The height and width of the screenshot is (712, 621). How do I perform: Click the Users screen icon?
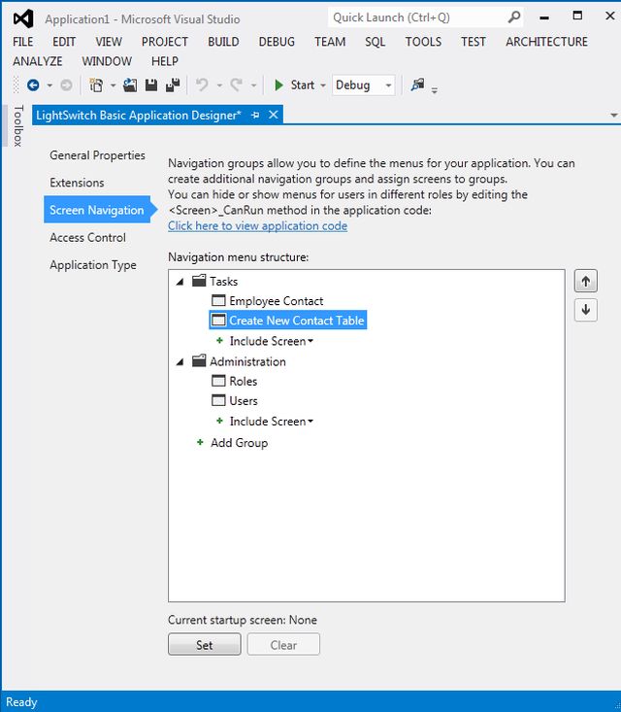(x=218, y=400)
